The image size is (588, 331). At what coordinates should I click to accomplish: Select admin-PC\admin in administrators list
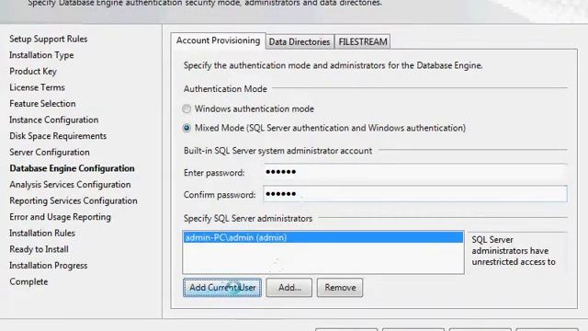323,237
